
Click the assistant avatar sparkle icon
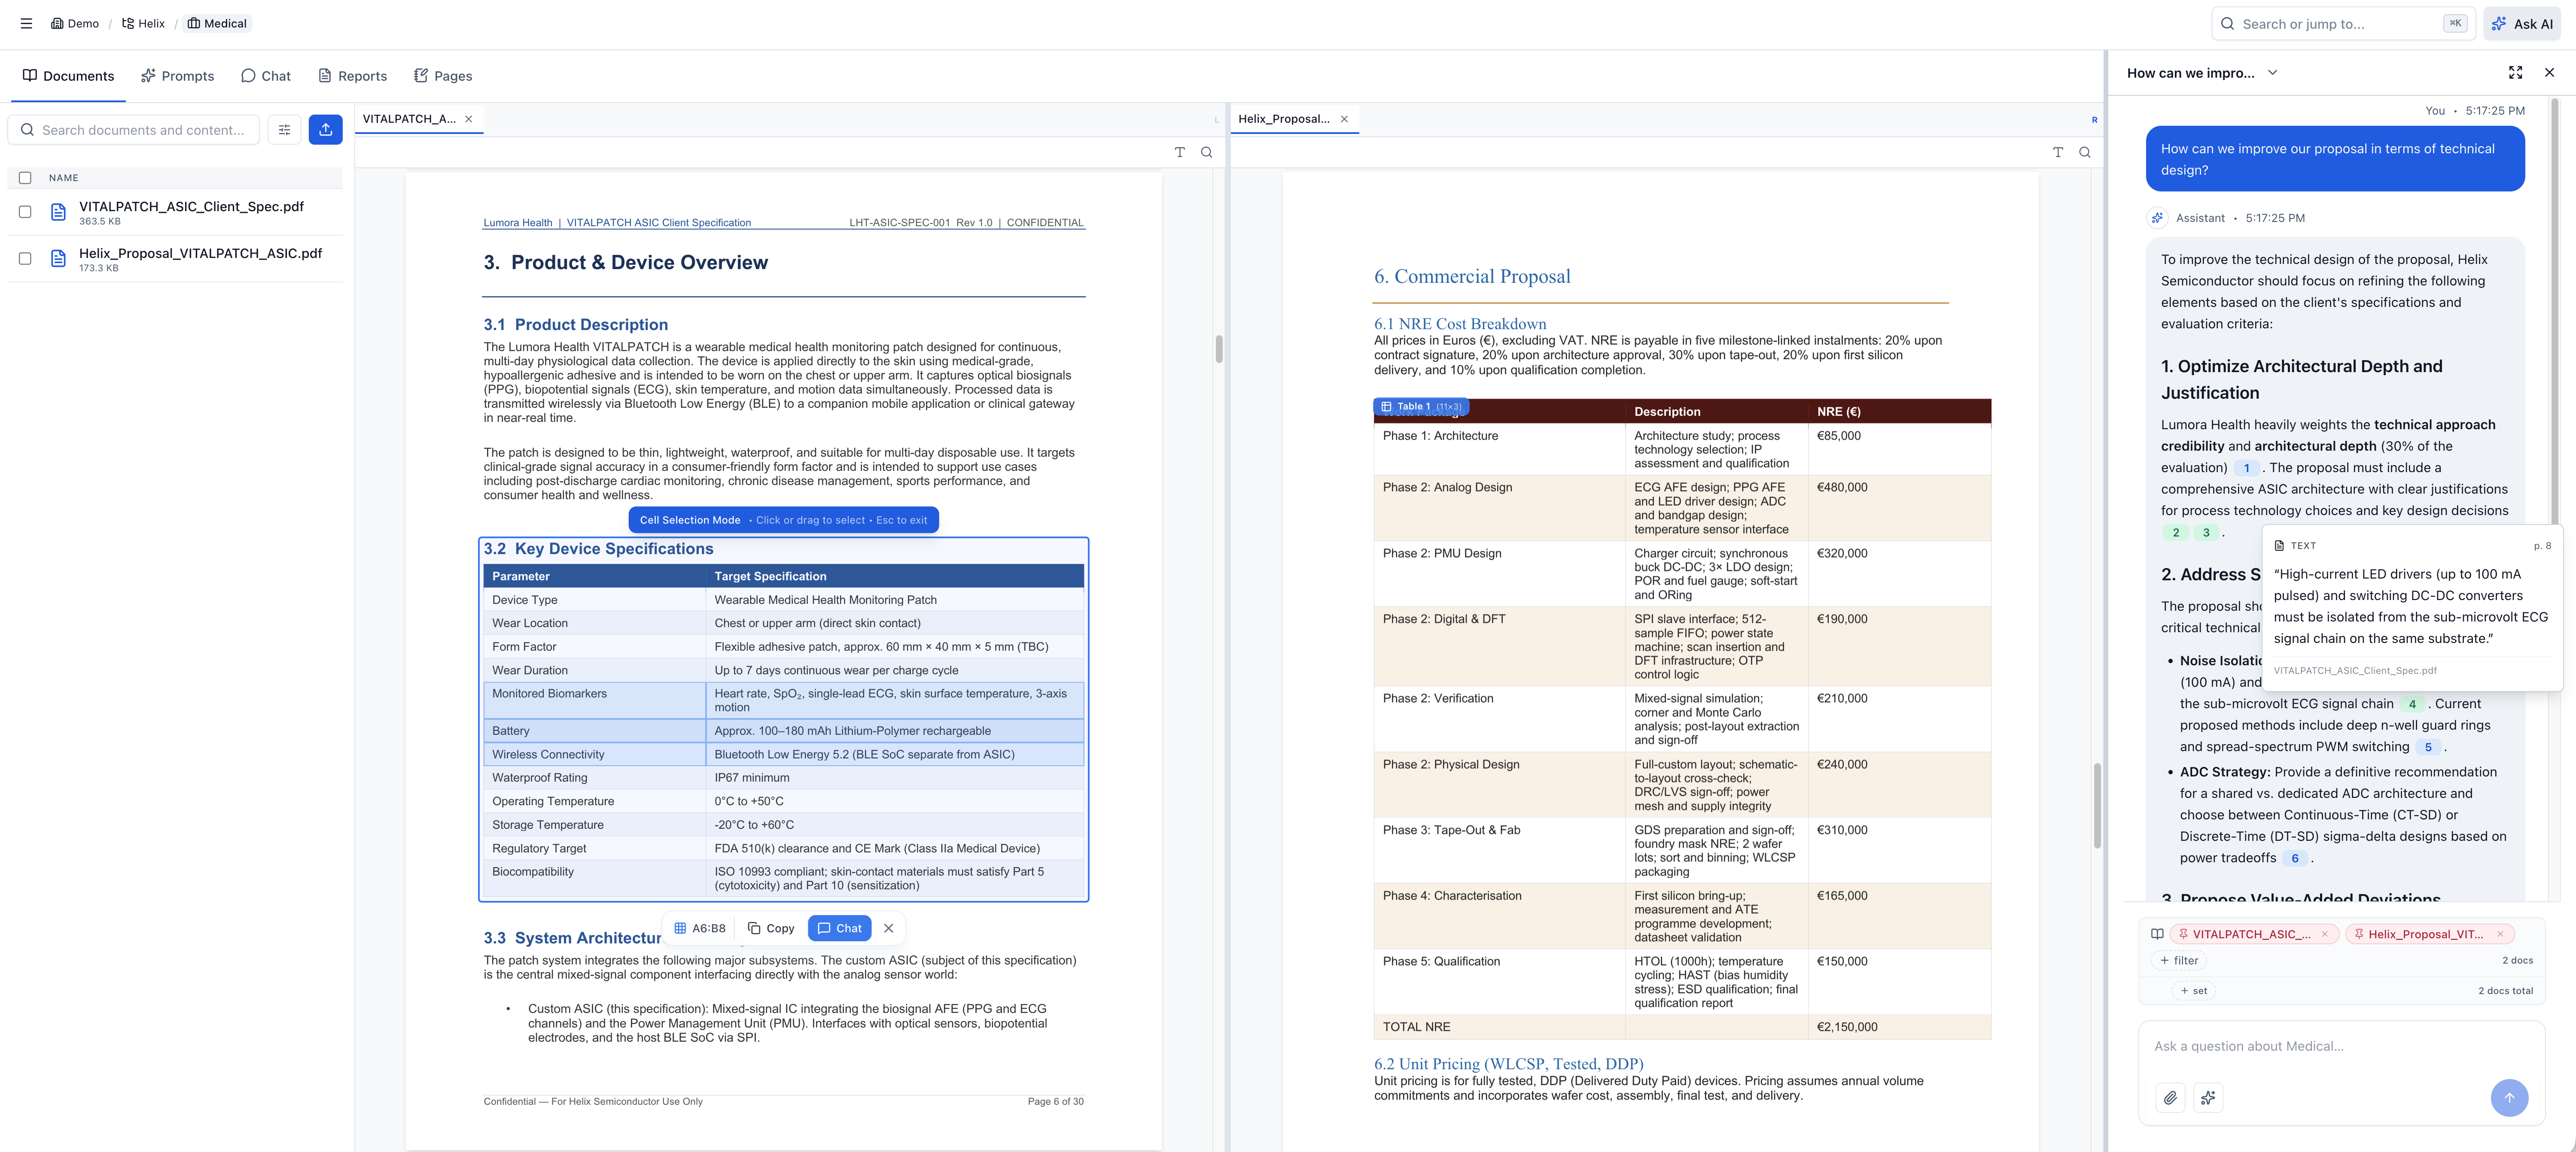2157,218
